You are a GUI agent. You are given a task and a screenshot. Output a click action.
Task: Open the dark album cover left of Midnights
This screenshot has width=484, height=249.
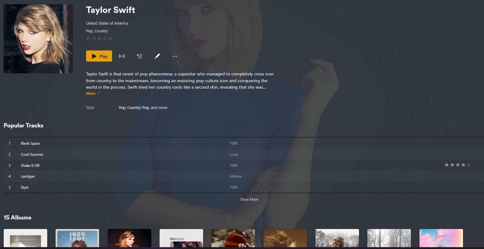tap(129, 238)
